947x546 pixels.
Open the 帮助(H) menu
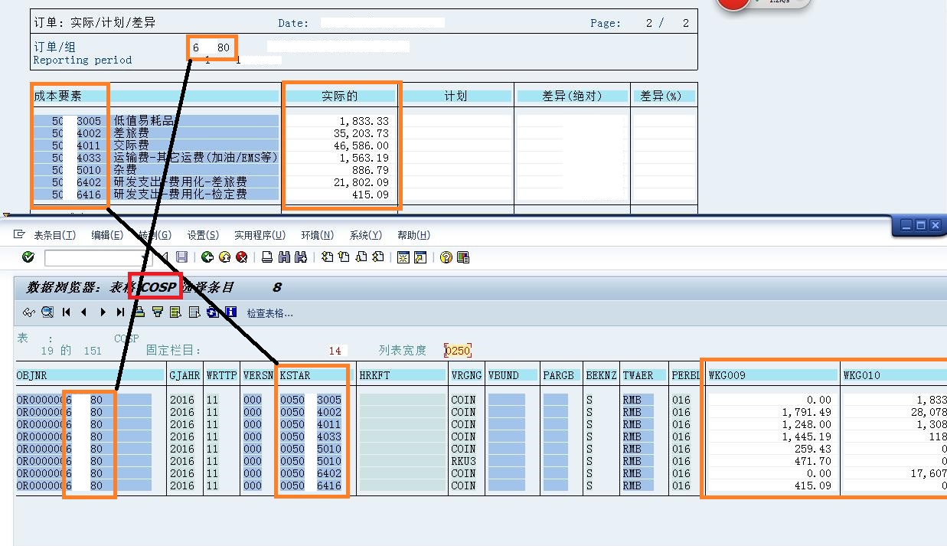(x=413, y=235)
